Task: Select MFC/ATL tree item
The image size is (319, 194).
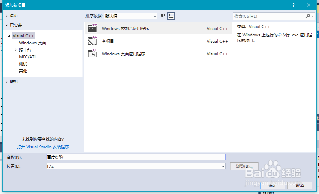Action: click(x=28, y=57)
